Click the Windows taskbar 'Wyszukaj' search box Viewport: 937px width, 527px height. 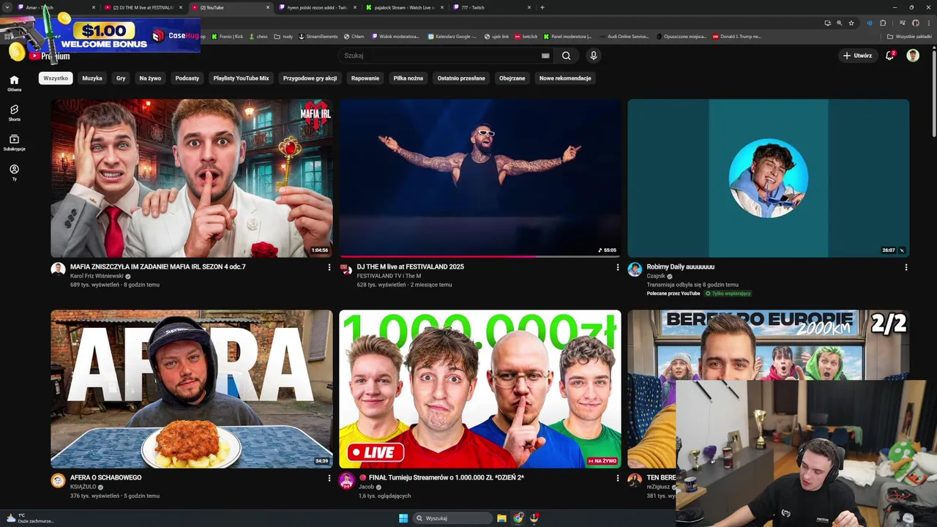click(x=452, y=518)
